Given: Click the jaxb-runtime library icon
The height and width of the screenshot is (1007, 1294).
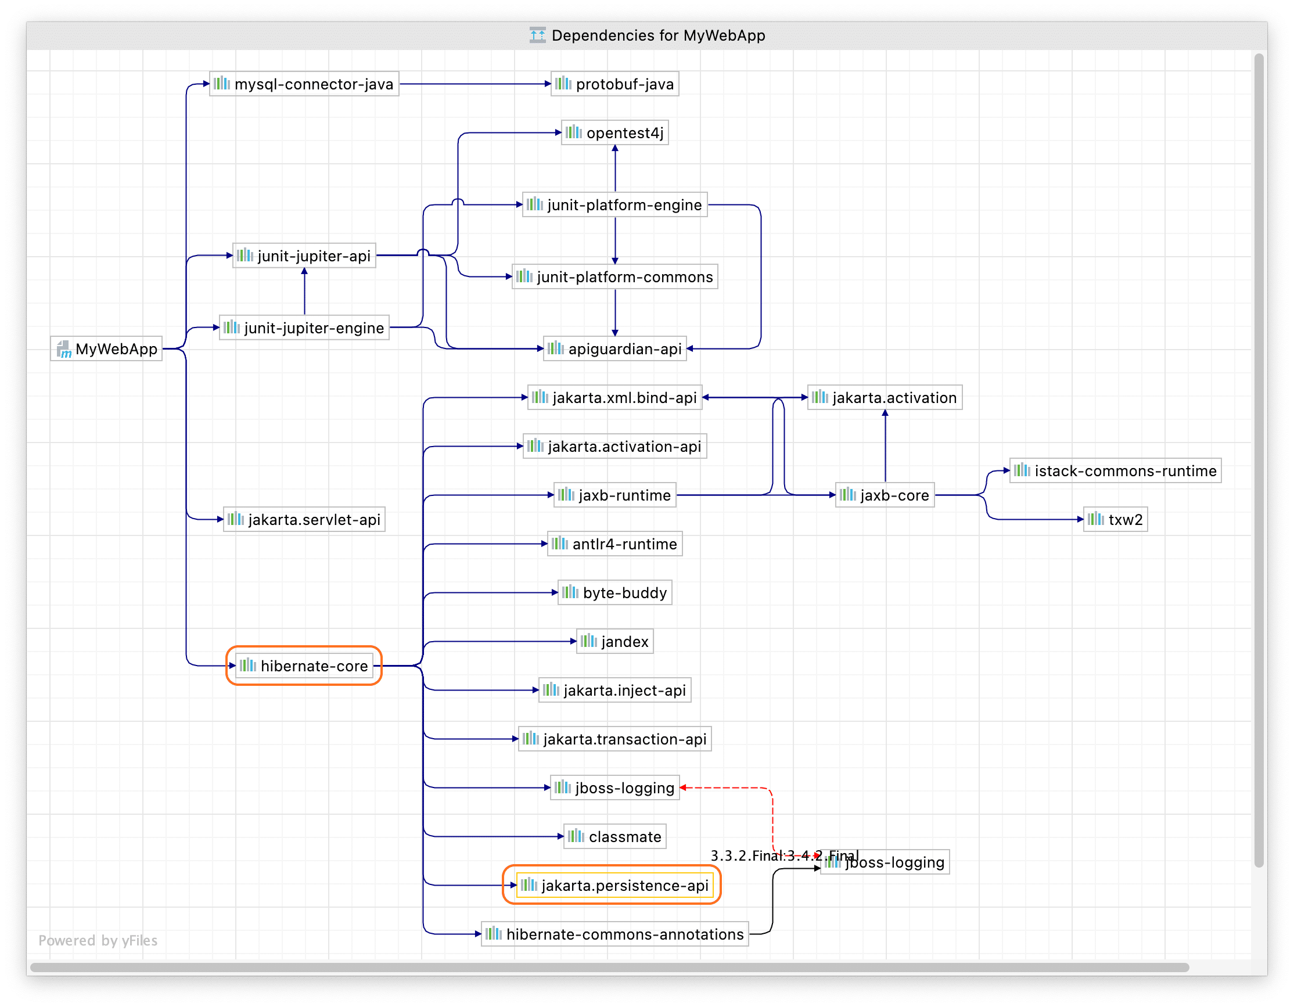Looking at the screenshot, I should click(x=566, y=495).
